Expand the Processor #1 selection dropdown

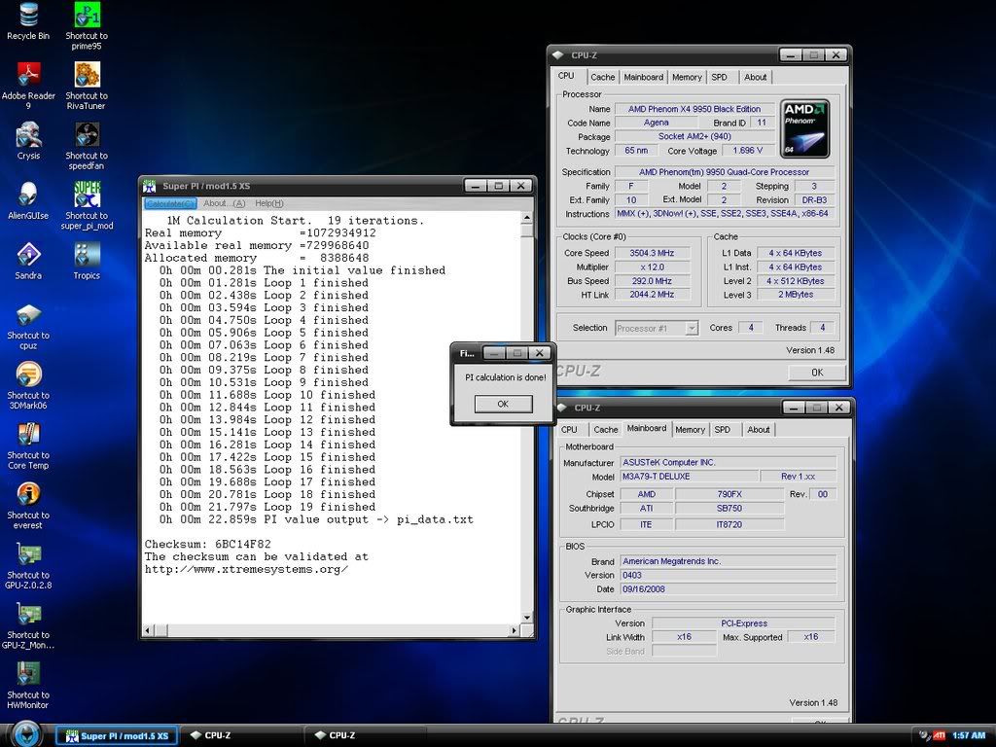coord(692,329)
